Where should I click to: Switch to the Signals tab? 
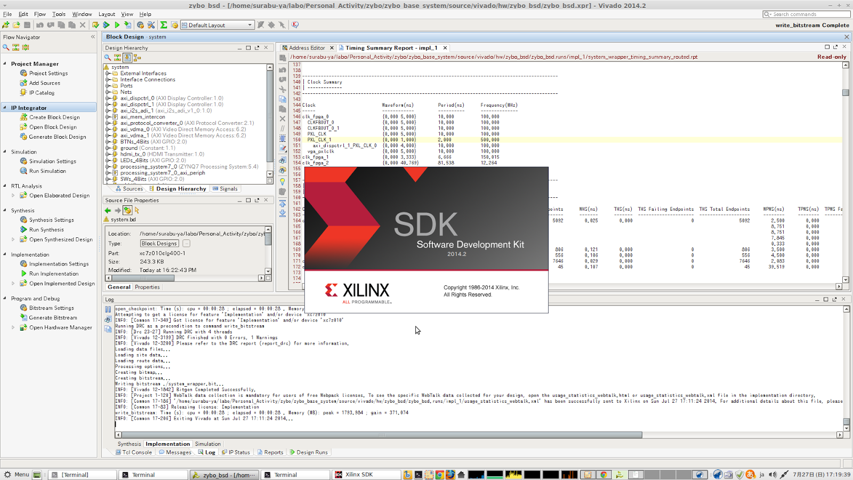click(225, 189)
